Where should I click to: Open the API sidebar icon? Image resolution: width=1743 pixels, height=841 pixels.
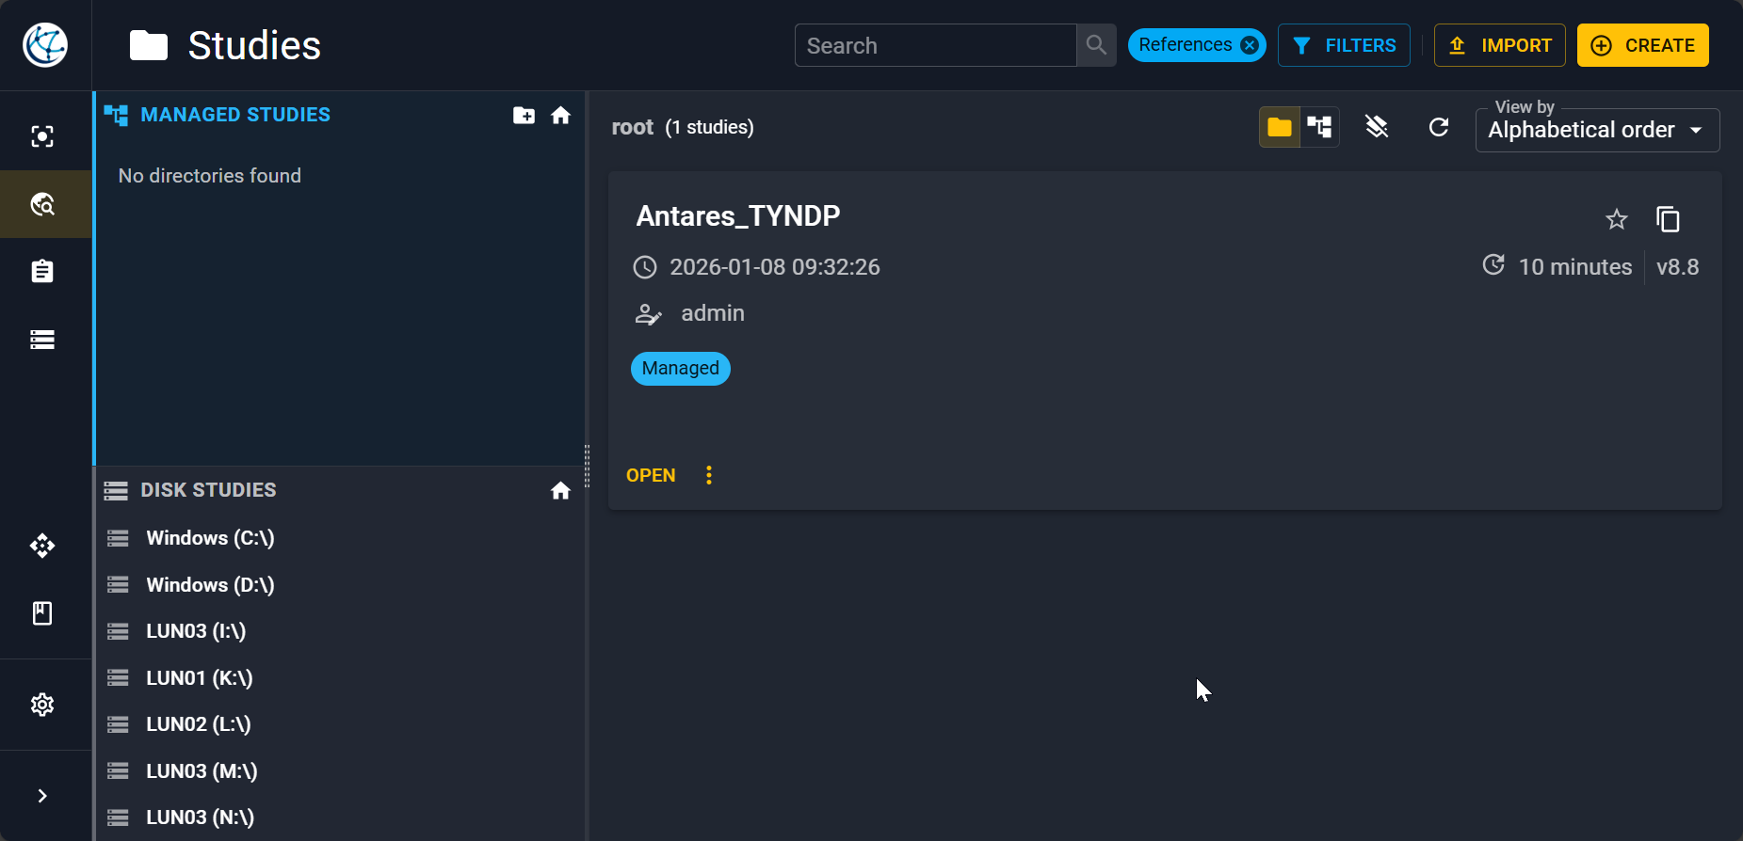[42, 546]
